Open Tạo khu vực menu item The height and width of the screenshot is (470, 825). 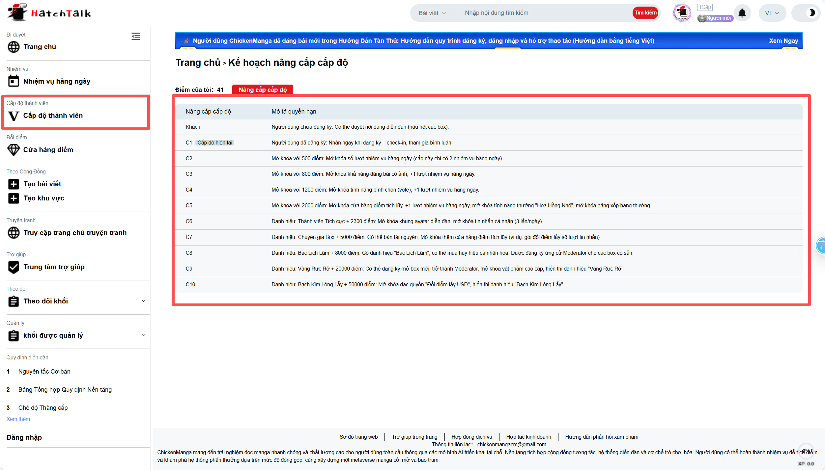tap(43, 198)
